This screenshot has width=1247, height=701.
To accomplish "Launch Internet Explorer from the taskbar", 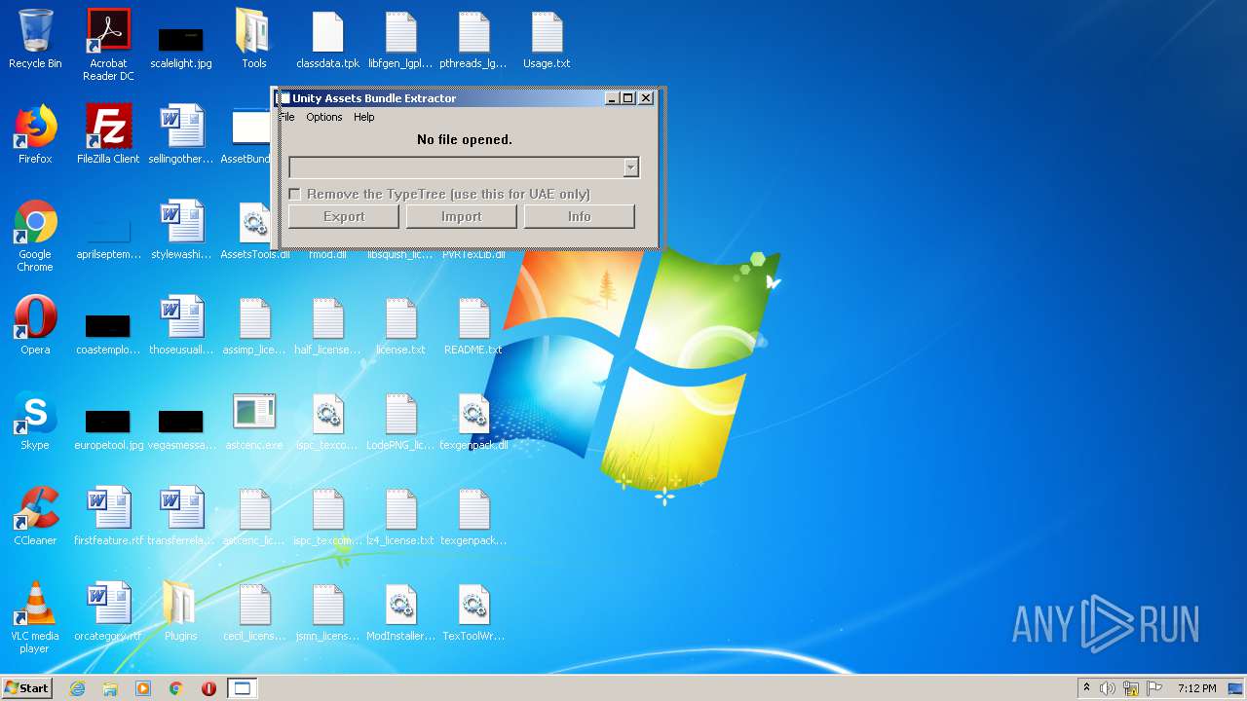I will point(77,688).
